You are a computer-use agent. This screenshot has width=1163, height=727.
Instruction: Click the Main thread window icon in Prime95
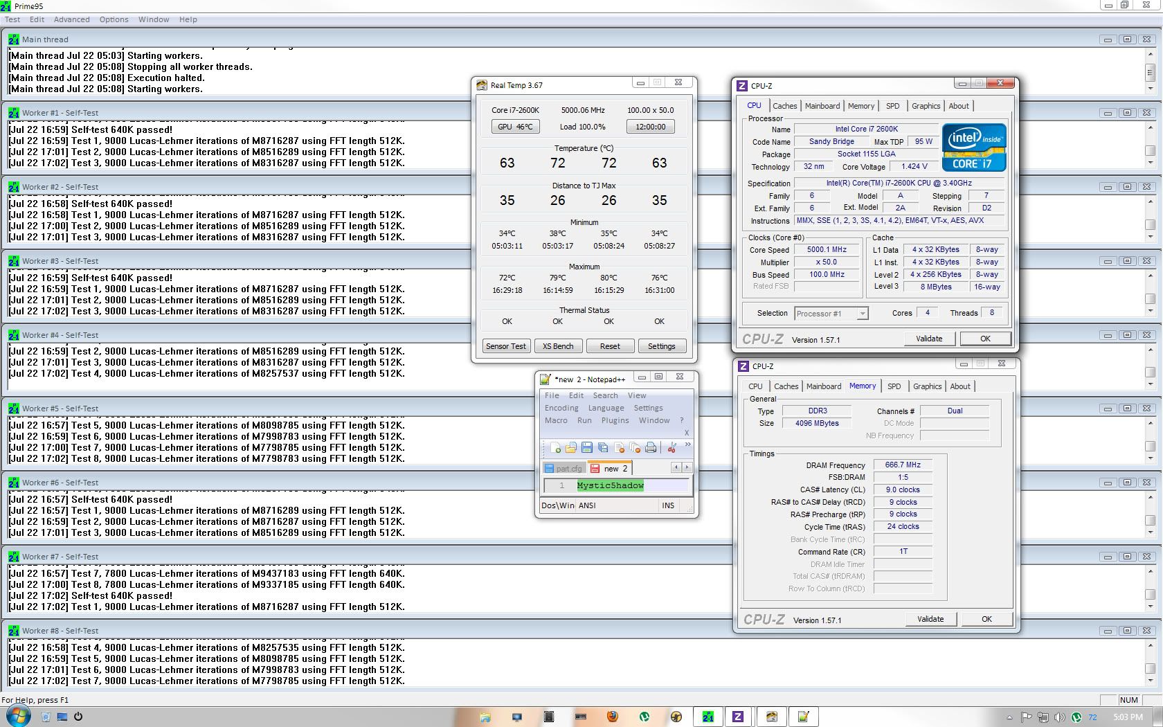click(x=14, y=39)
